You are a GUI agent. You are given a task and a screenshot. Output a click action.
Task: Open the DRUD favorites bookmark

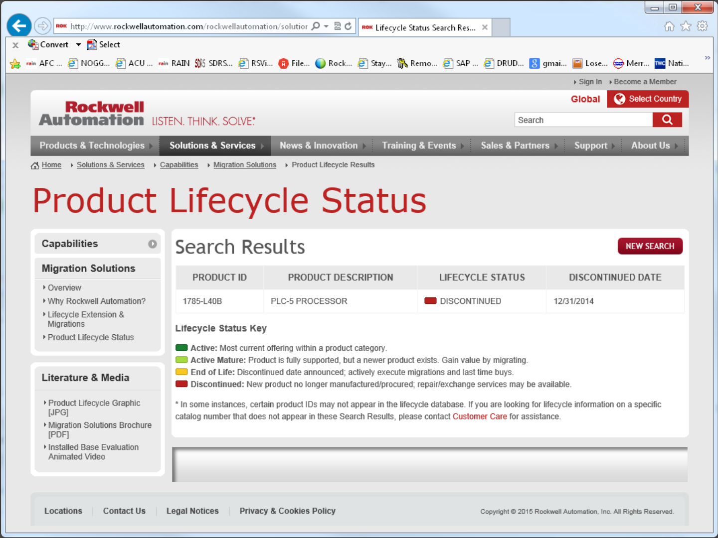point(504,63)
